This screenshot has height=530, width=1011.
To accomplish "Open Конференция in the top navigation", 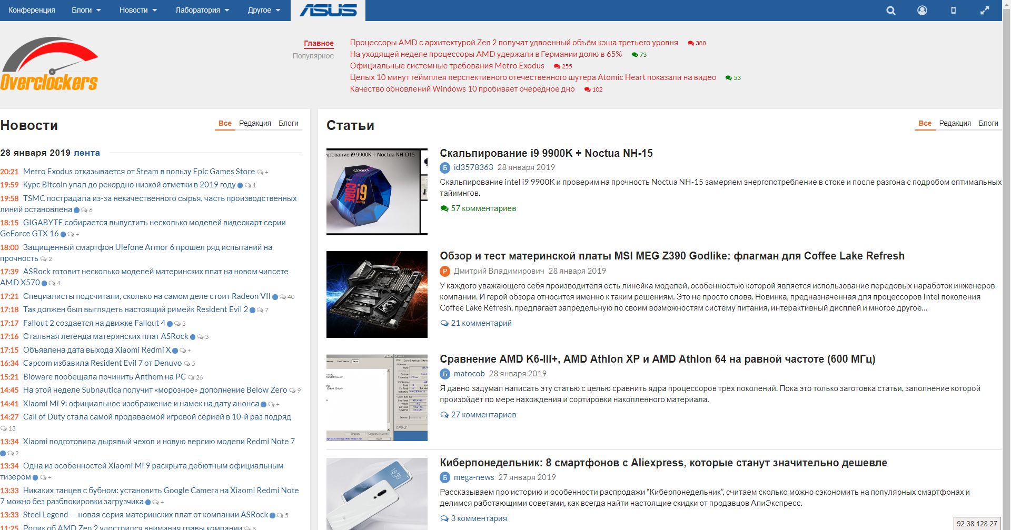I will click(x=32, y=11).
